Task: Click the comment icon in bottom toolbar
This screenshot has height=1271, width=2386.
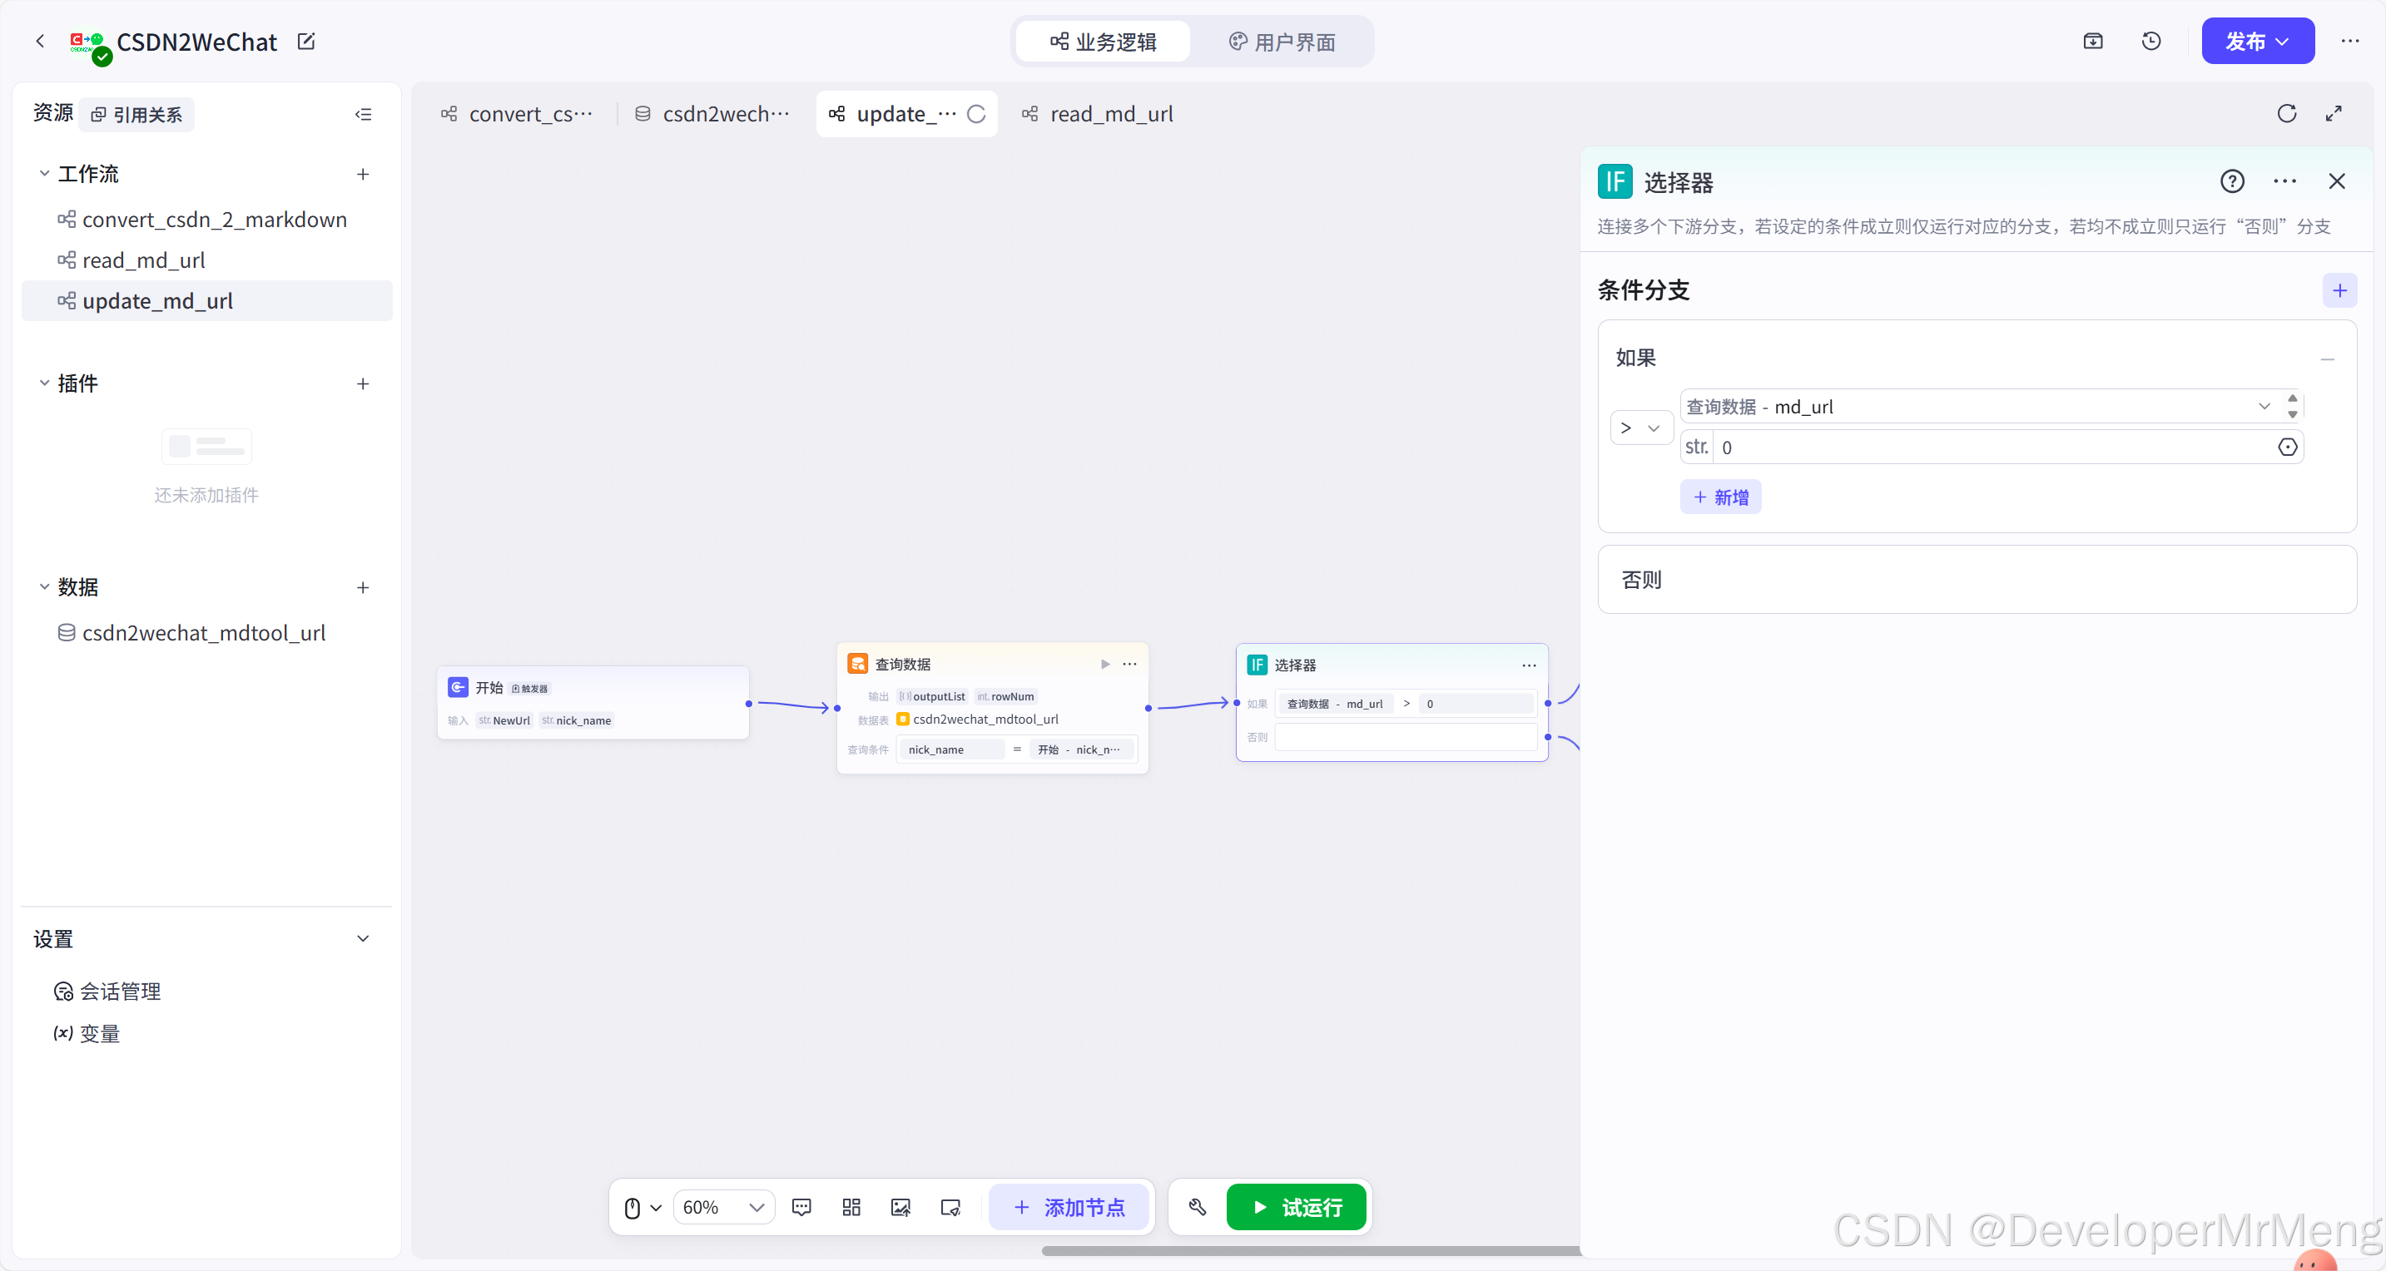Action: [x=801, y=1207]
